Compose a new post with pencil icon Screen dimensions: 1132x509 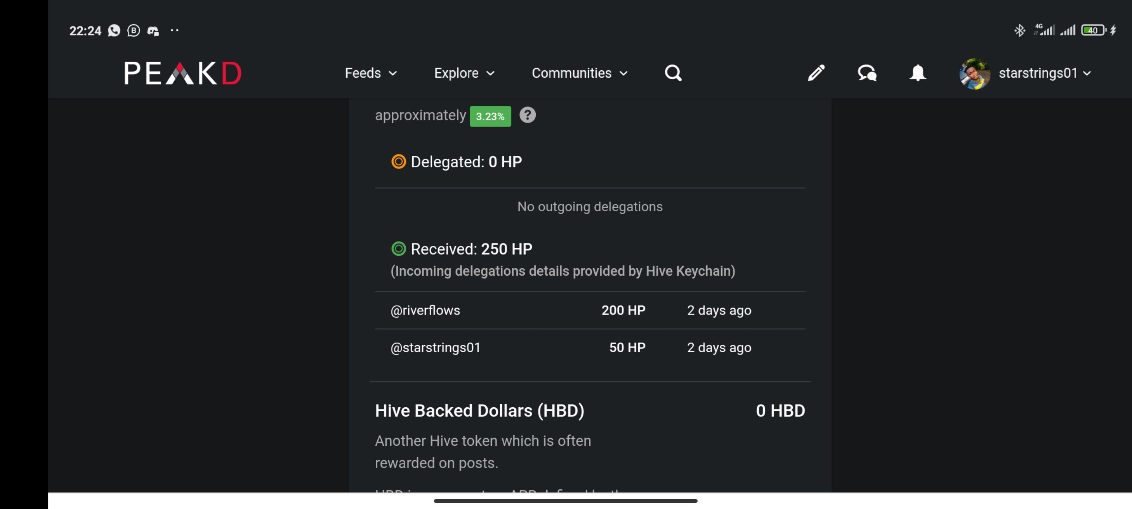point(816,73)
